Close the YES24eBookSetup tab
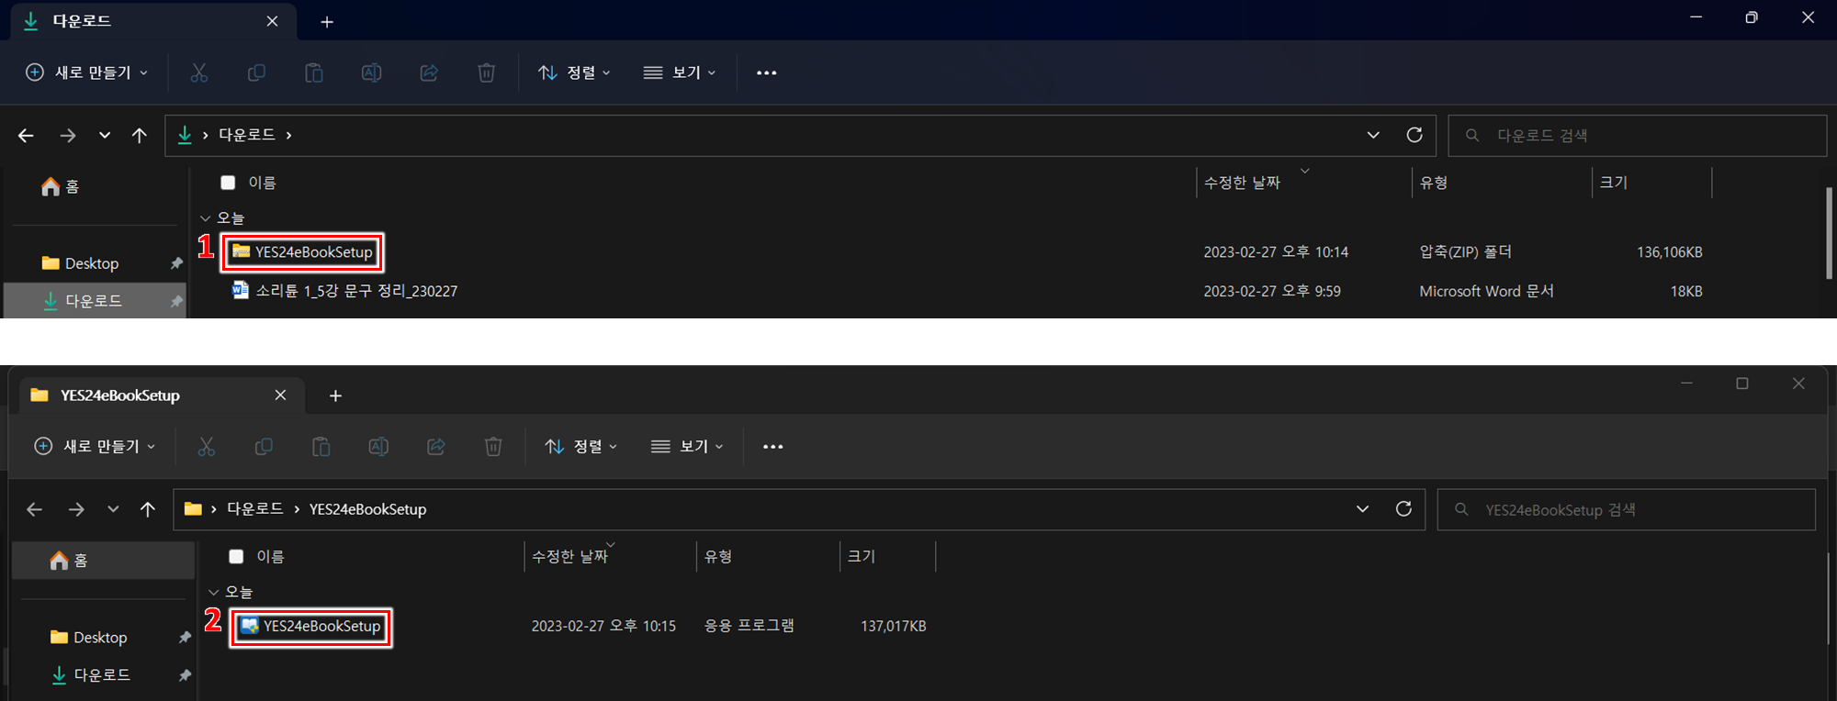The image size is (1837, 701). [280, 395]
